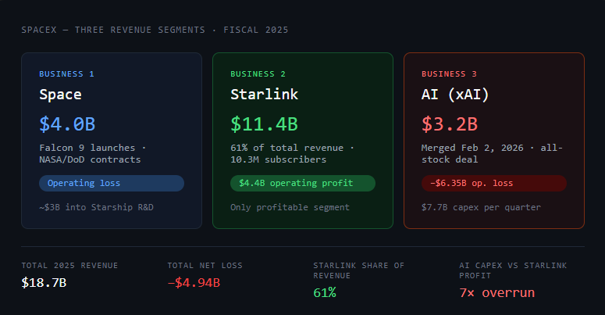Viewport: 605px width, 315px height.
Task: Click the 61% Starlink share value
Action: (x=325, y=292)
